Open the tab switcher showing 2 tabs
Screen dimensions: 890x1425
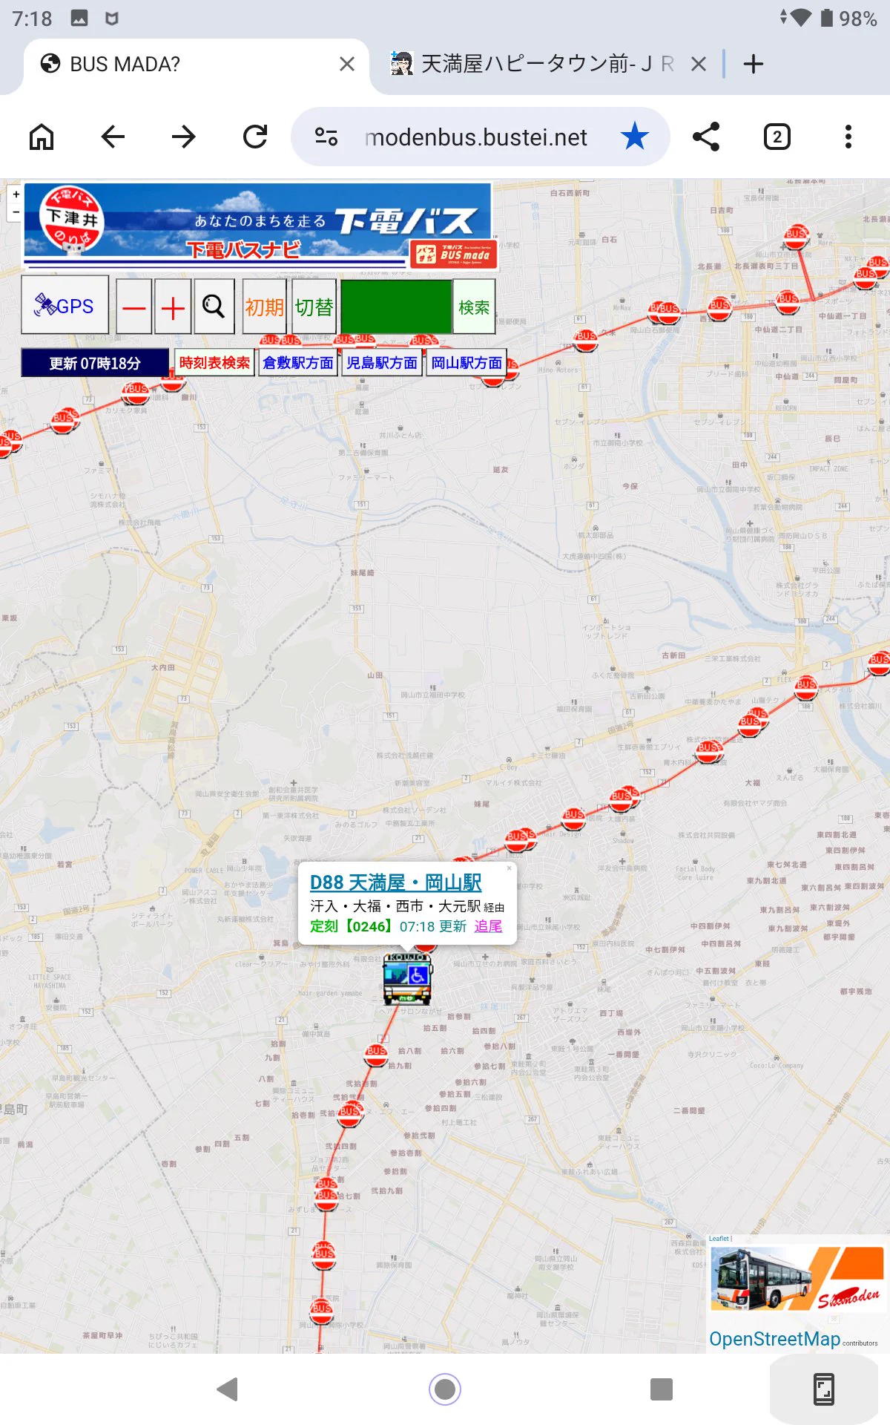click(x=777, y=137)
